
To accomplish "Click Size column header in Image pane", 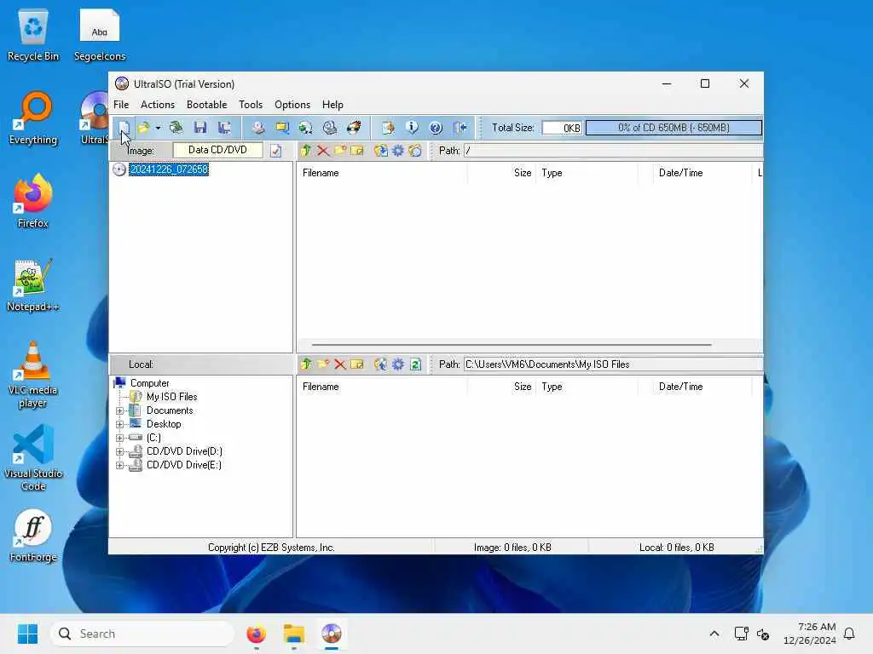I will pos(501,173).
